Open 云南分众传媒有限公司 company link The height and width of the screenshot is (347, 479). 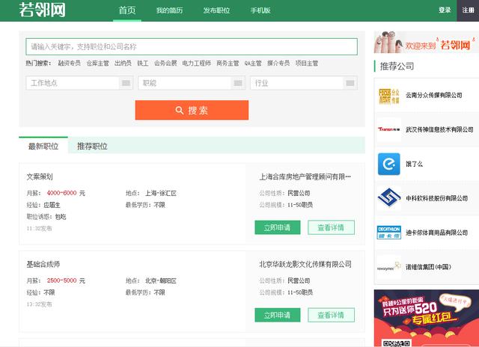(434, 95)
